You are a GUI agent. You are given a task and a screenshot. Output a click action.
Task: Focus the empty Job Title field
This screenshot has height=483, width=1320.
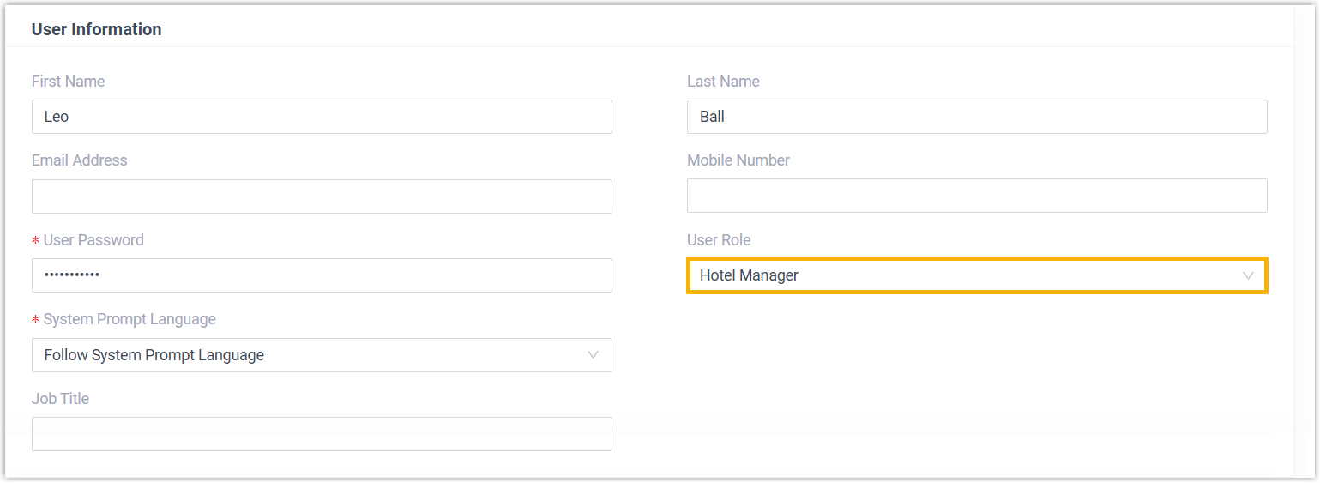pyautogui.click(x=322, y=434)
